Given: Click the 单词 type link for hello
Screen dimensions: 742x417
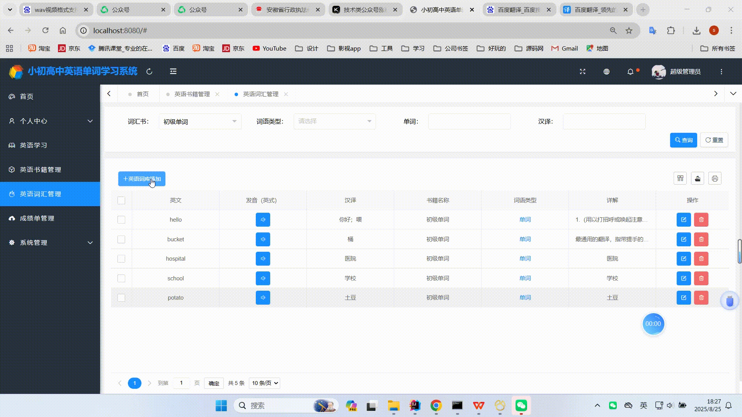Looking at the screenshot, I should [x=525, y=220].
